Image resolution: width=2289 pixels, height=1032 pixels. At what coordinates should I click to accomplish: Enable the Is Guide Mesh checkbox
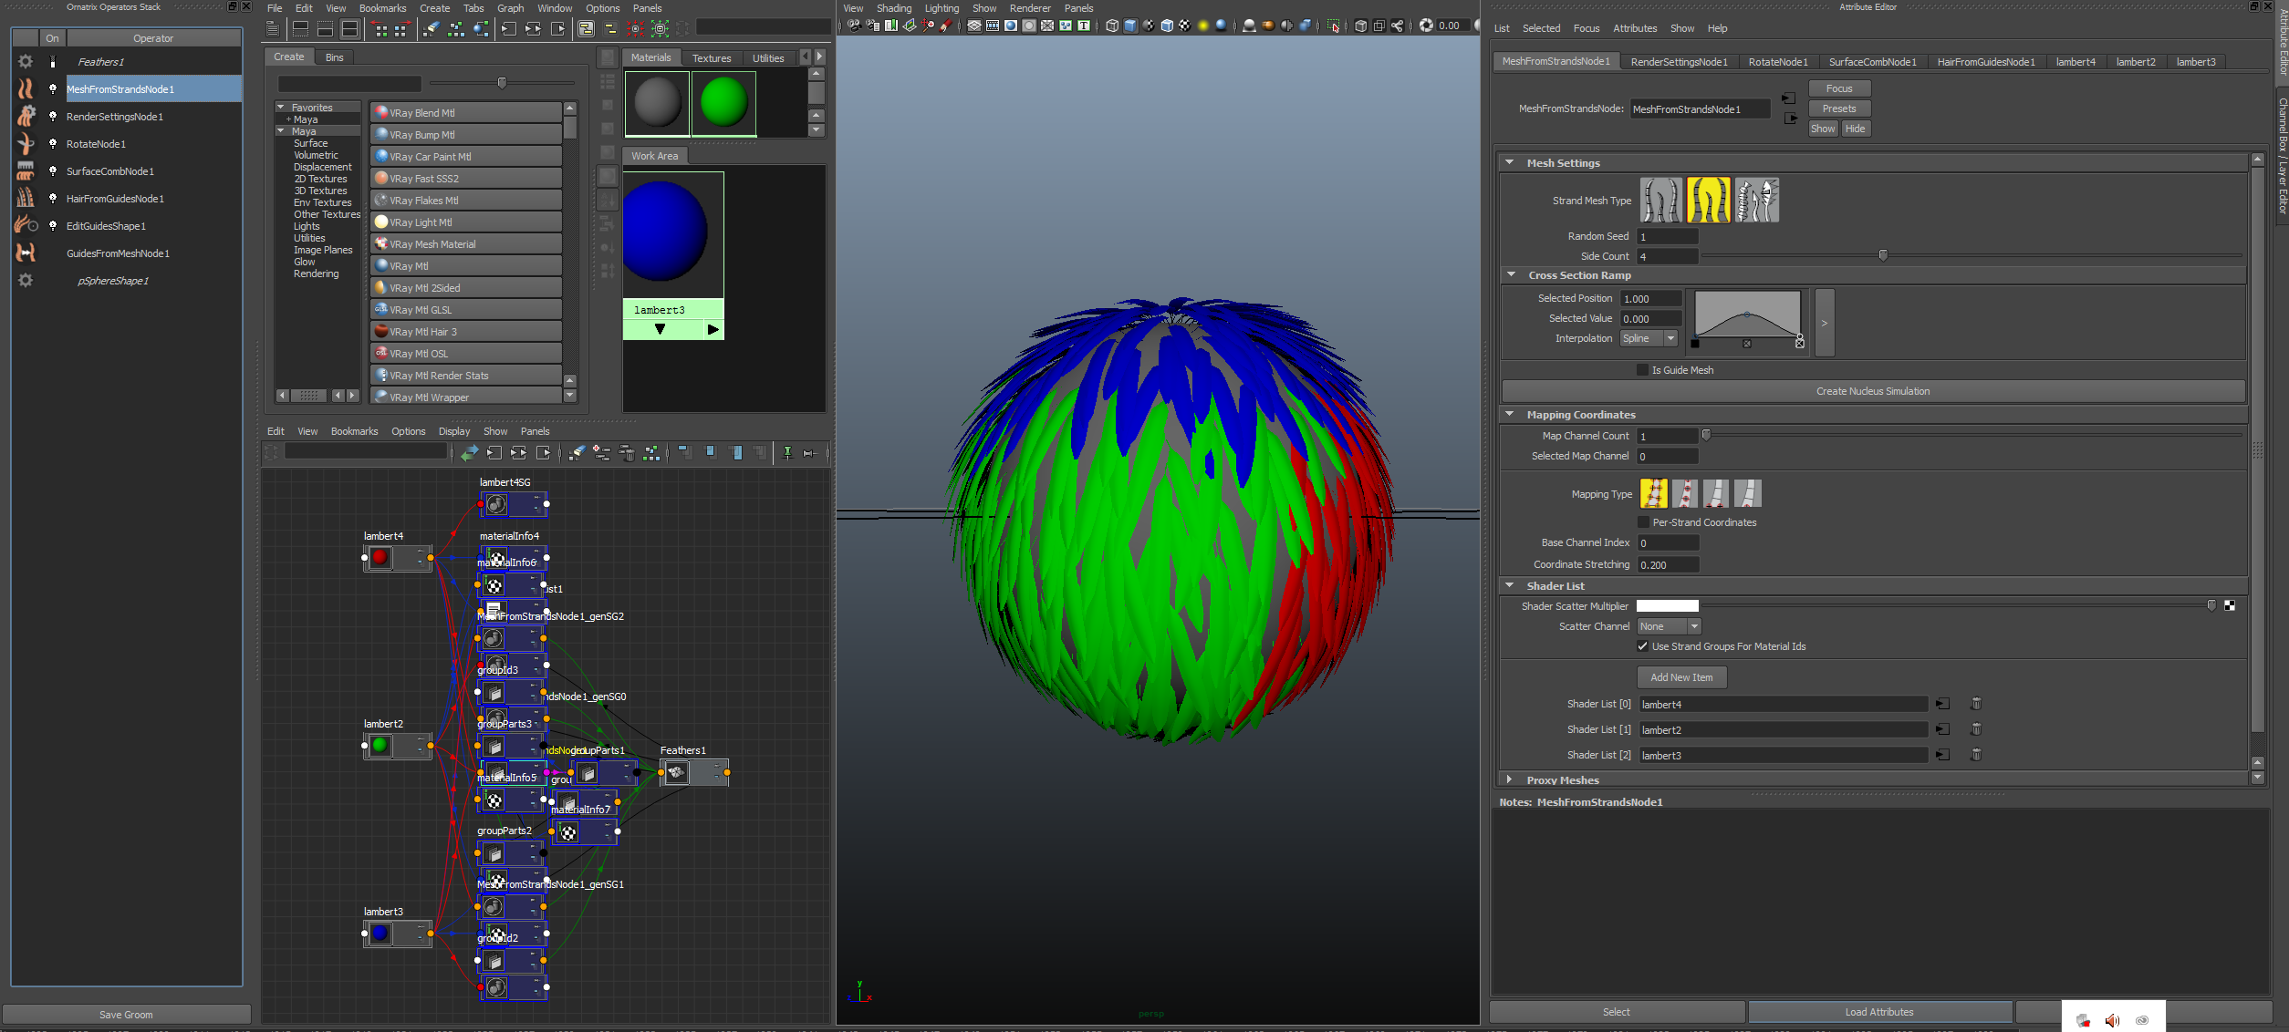(1643, 370)
